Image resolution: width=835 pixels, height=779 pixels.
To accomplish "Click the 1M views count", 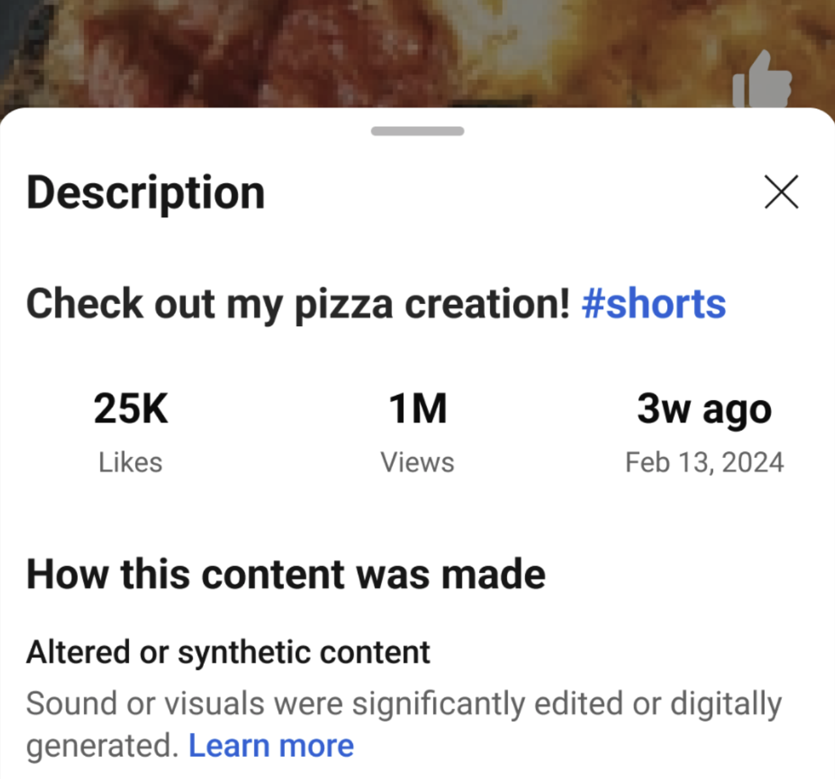I will pyautogui.click(x=417, y=408).
